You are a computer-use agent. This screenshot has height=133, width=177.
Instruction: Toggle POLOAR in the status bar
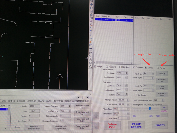(x=21, y=101)
